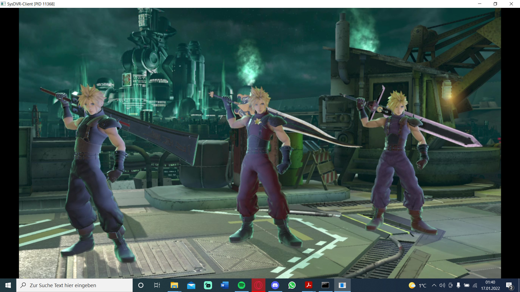Open the weather widget showing 1°C
This screenshot has height=292, width=520.
coord(417,285)
